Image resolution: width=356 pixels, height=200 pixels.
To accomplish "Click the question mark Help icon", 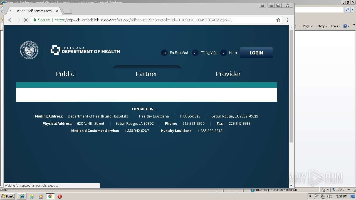I will 223,53.
